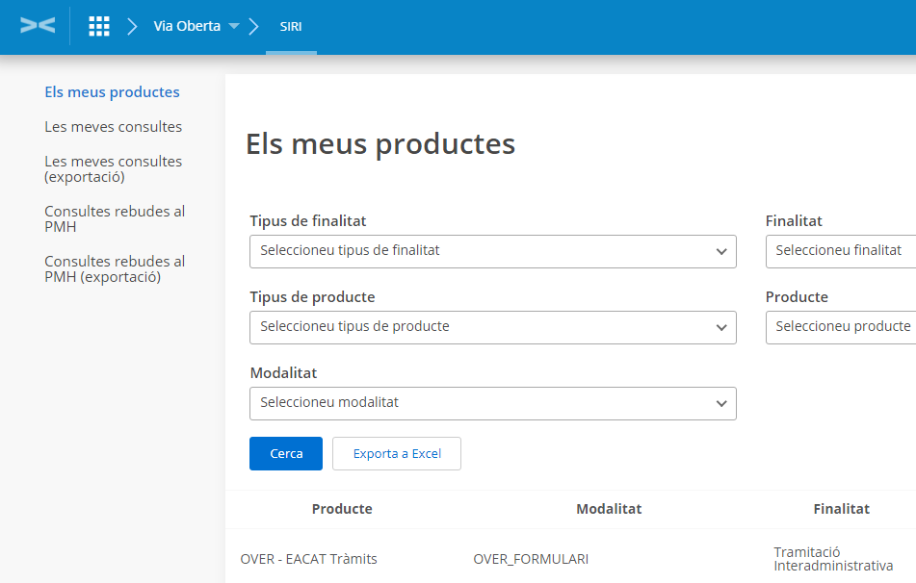Open Les meves consultes (exportació)

click(113, 169)
